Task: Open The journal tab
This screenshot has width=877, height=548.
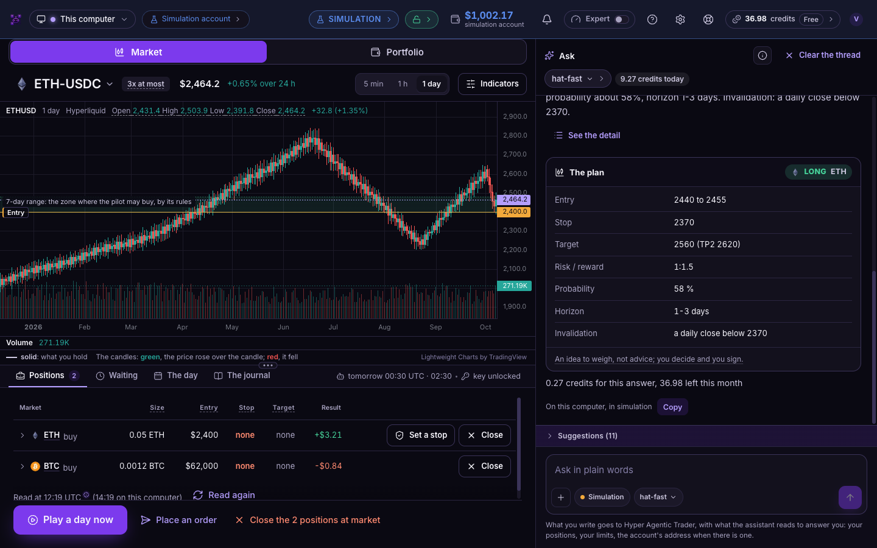Action: (242, 376)
